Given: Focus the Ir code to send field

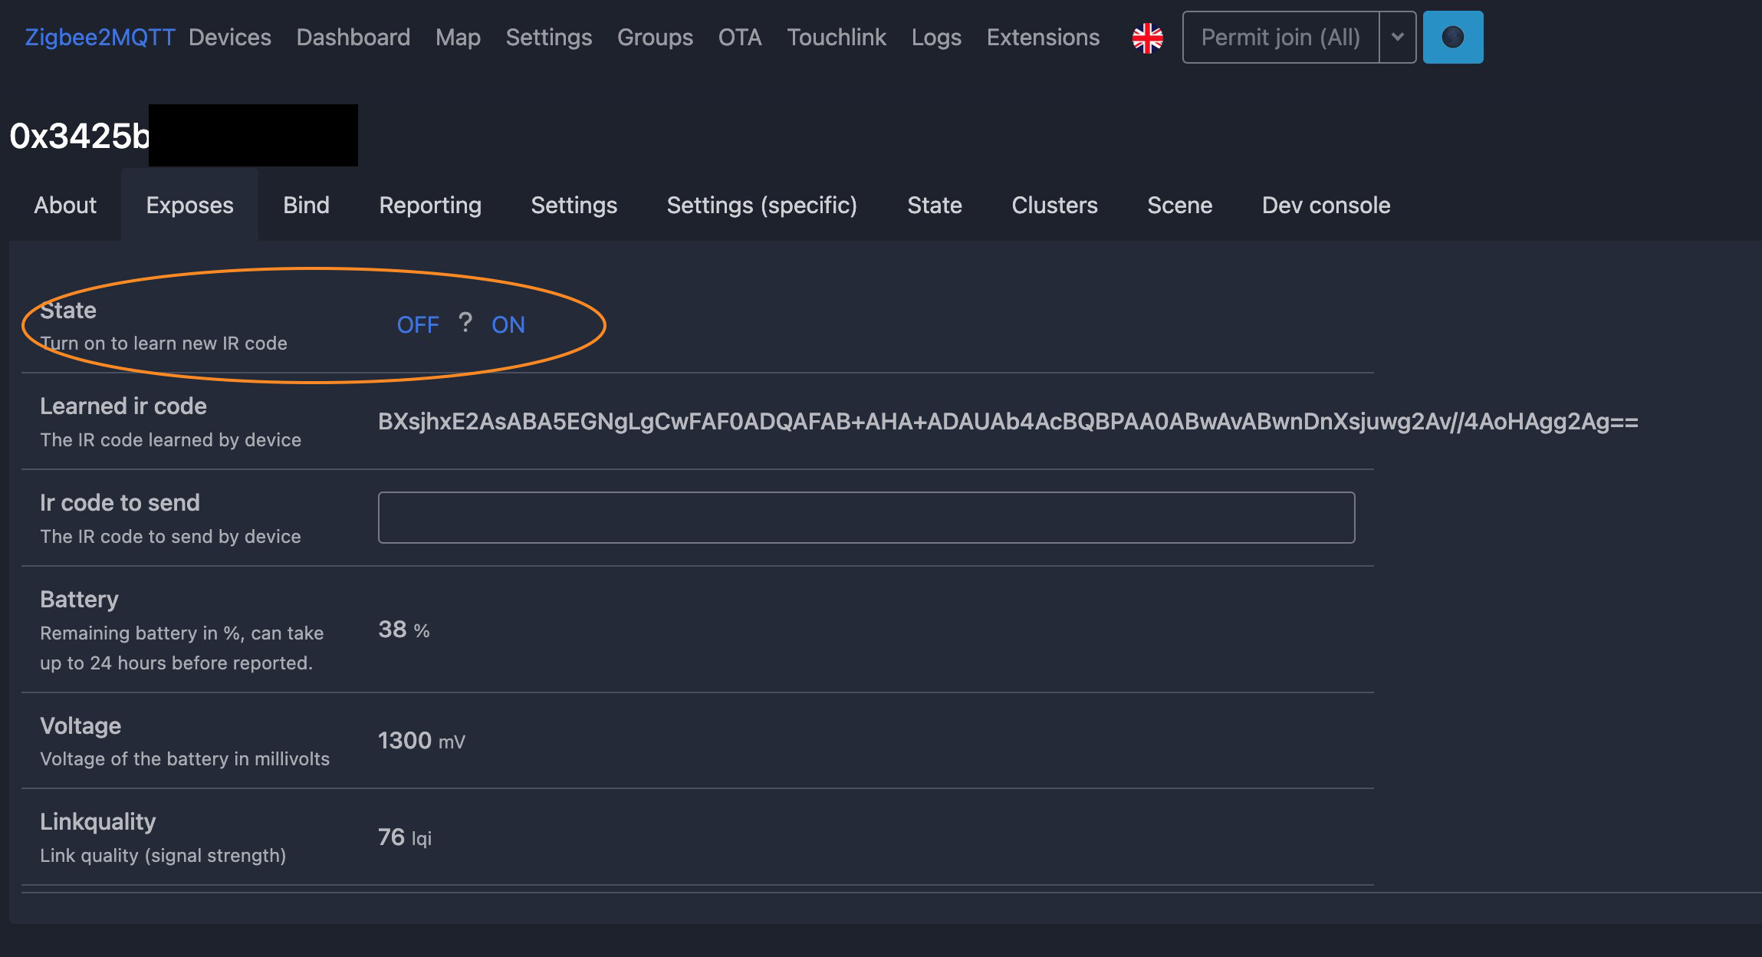Looking at the screenshot, I should tap(866, 518).
